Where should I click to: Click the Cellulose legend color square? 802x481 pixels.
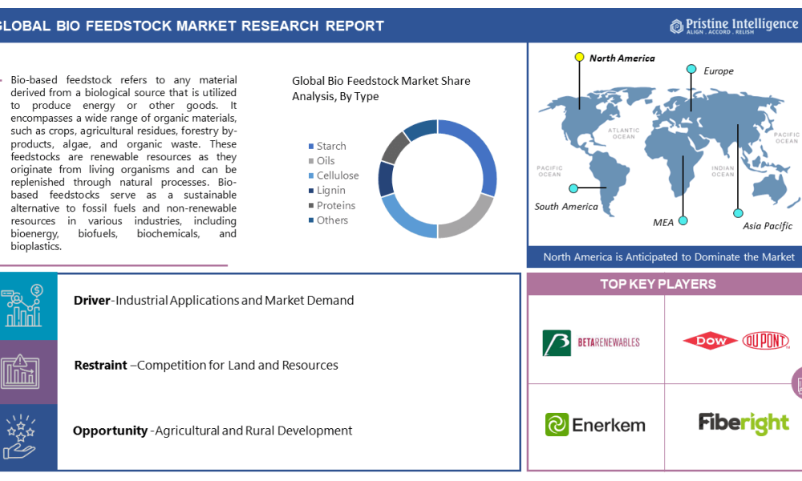point(311,176)
